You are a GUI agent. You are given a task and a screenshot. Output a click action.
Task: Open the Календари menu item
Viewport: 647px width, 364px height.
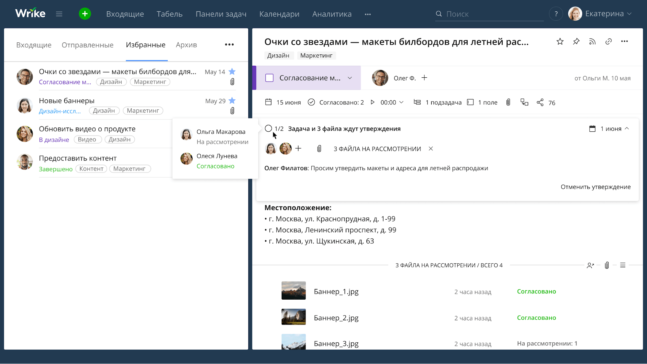point(279,14)
